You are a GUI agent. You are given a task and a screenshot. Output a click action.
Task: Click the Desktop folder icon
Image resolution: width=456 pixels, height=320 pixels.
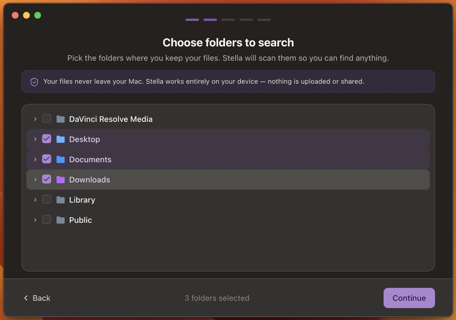tap(60, 139)
